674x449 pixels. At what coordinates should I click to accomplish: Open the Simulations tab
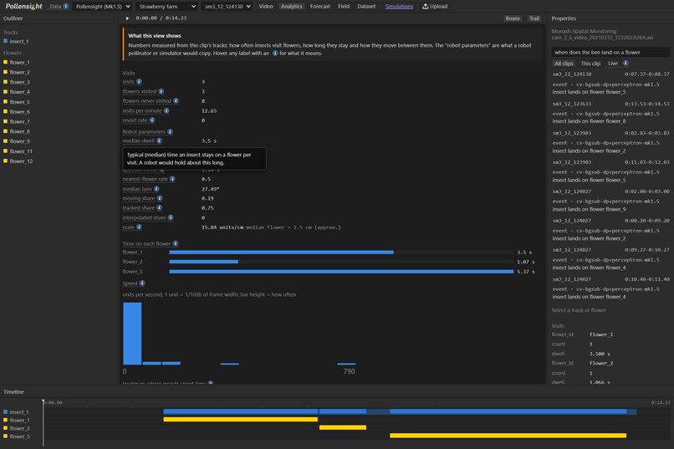[399, 7]
